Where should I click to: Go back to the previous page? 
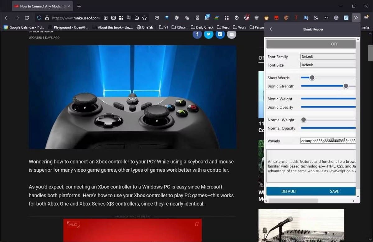7,18
